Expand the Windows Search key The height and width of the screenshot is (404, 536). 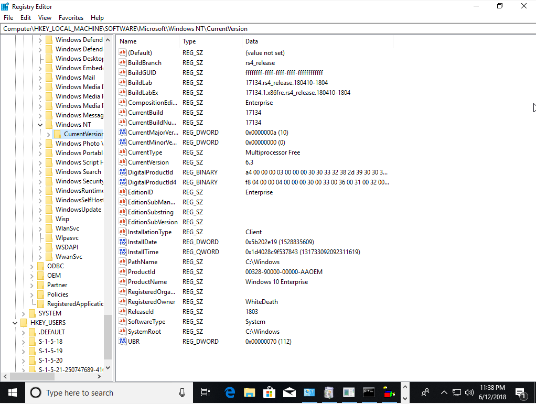(40, 172)
